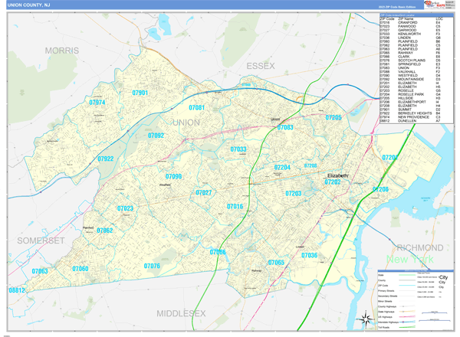Click the MIDDLESEX county label
The height and width of the screenshot is (337, 460).
pyautogui.click(x=182, y=313)
